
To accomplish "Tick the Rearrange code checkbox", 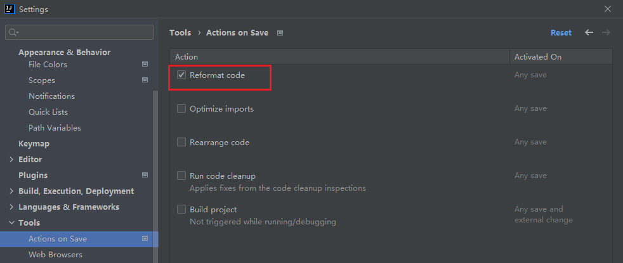I will (x=181, y=143).
